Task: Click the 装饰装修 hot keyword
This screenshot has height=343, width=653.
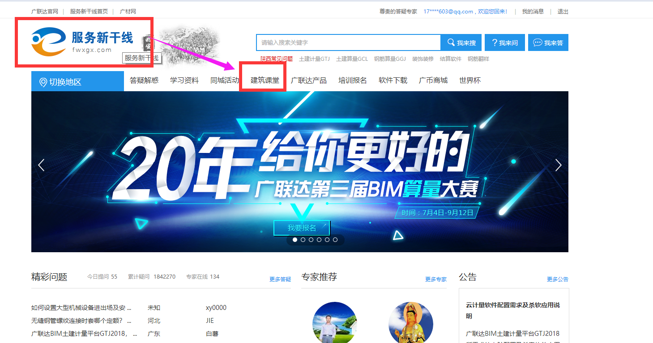Action: tap(423, 59)
